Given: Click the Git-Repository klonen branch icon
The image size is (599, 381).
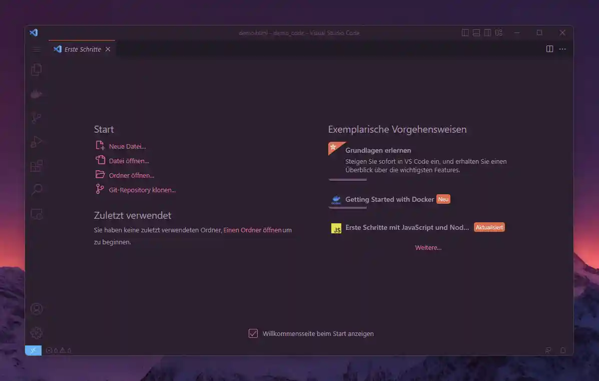Looking at the screenshot, I should [100, 189].
